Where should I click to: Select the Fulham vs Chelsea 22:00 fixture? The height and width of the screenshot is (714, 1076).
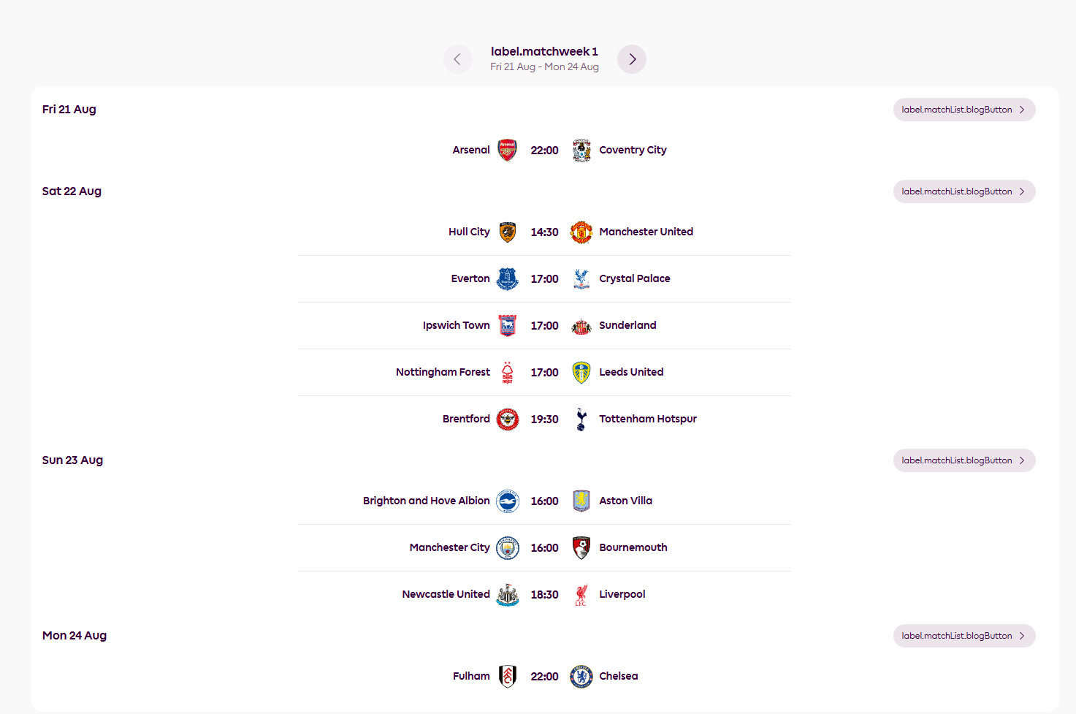pos(544,676)
